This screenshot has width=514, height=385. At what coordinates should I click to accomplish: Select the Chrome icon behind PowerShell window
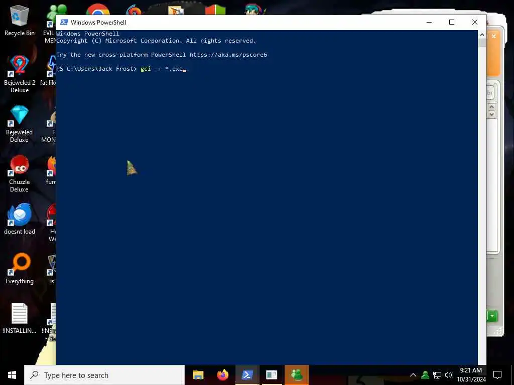point(98,9)
